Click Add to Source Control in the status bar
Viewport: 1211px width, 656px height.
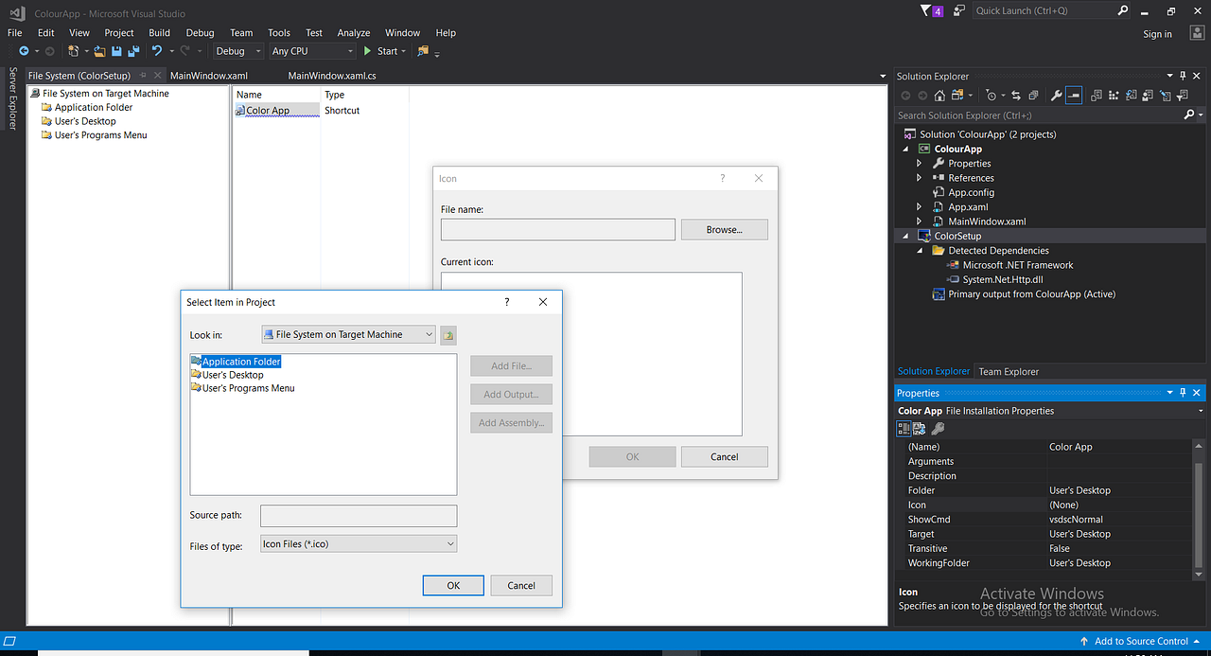[1140, 641]
